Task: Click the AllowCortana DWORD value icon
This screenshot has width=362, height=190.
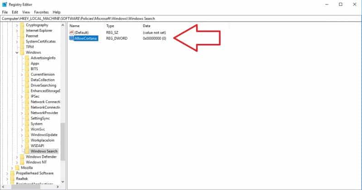Action: (x=71, y=38)
